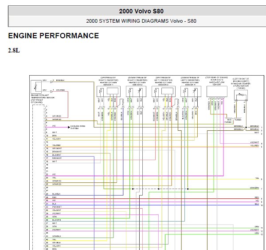266x250 pixels.
Task: Click the 'YEL/GRY' wire label at pin 44
Action: [56, 246]
